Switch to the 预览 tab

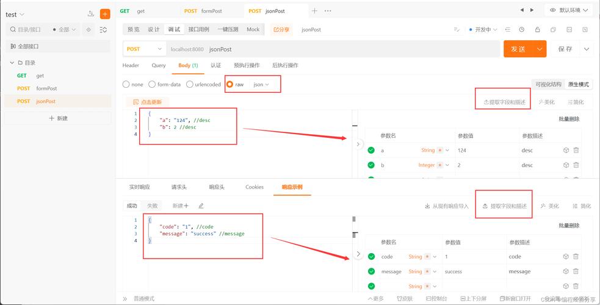(x=134, y=29)
